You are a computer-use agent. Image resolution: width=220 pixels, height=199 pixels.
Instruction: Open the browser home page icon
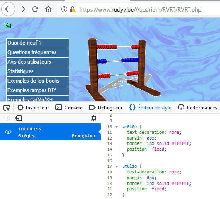pyautogui.click(x=48, y=9)
